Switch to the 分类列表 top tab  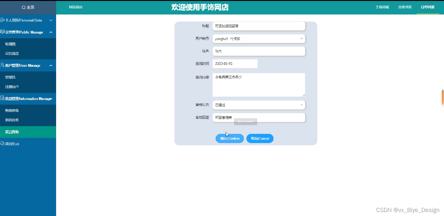[x=405, y=7]
